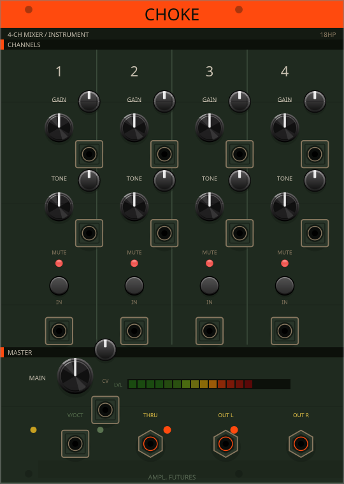Click channel 2 small gain attenuator knob
This screenshot has width=344, height=484.
(x=164, y=101)
